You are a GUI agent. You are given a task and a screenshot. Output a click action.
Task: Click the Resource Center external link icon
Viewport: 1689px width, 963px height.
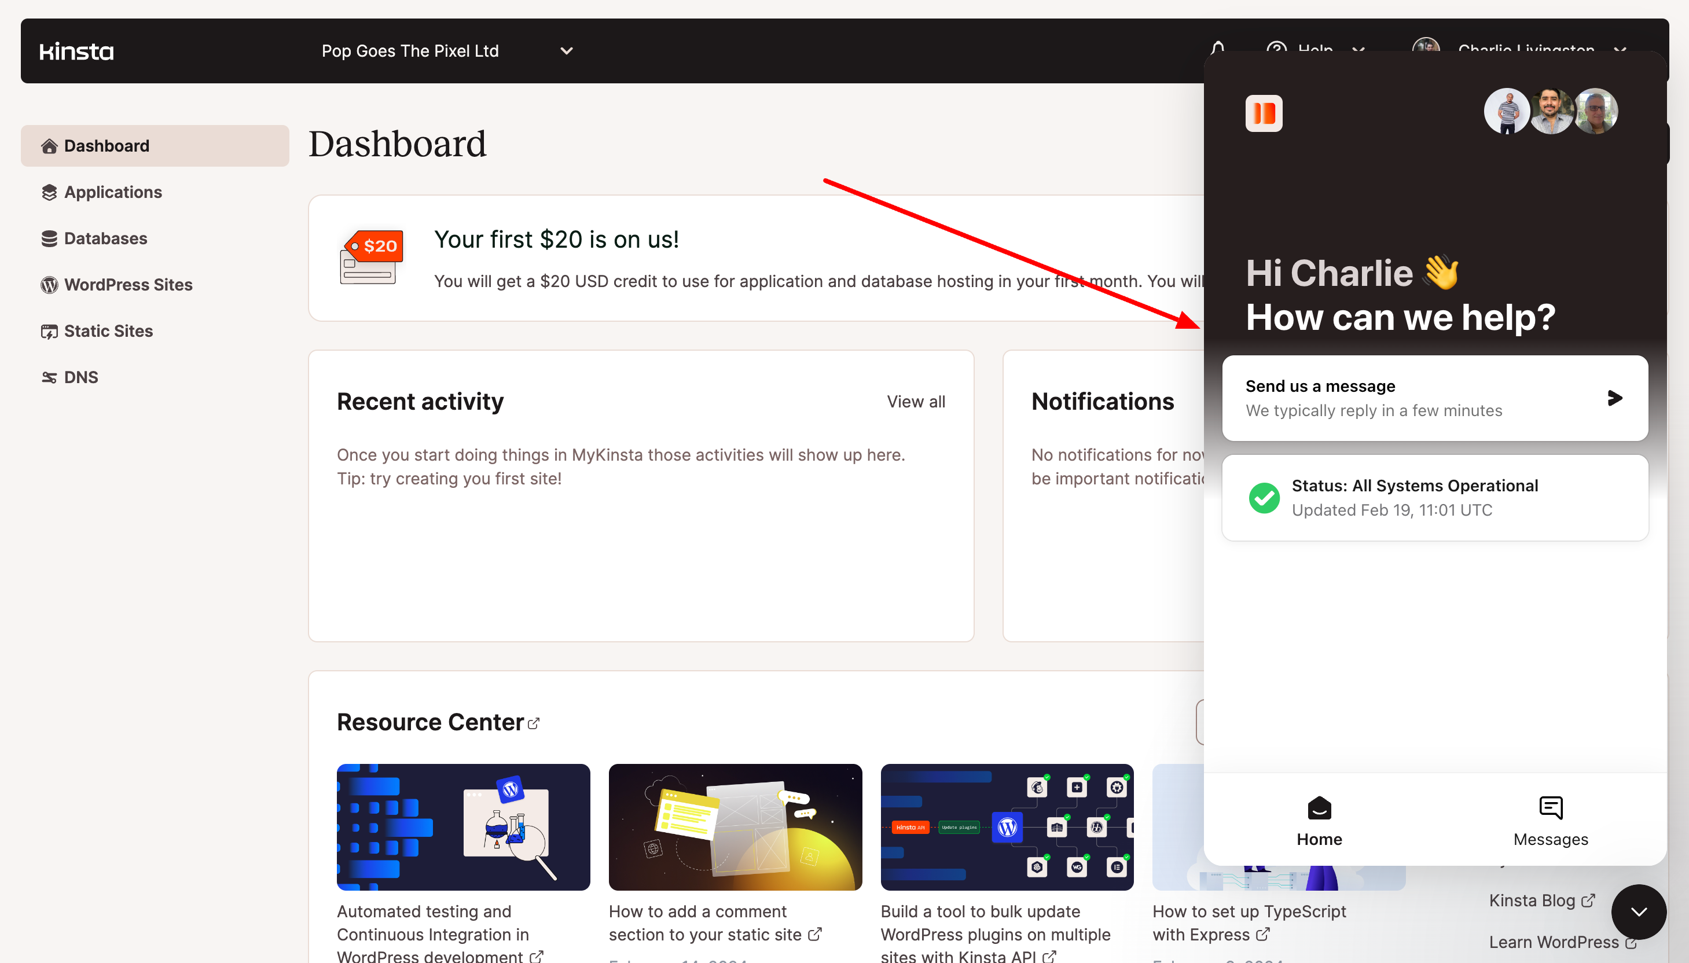(x=534, y=723)
